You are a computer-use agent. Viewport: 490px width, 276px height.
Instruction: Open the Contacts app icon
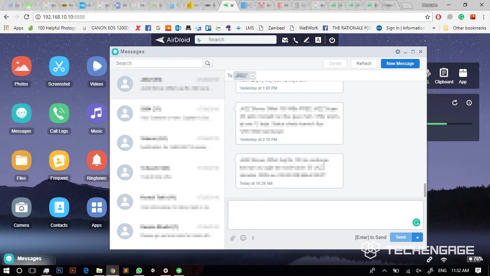59,207
